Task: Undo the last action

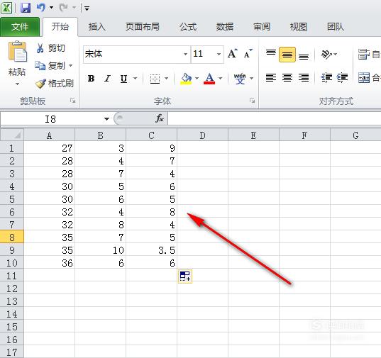Action: [x=40, y=8]
